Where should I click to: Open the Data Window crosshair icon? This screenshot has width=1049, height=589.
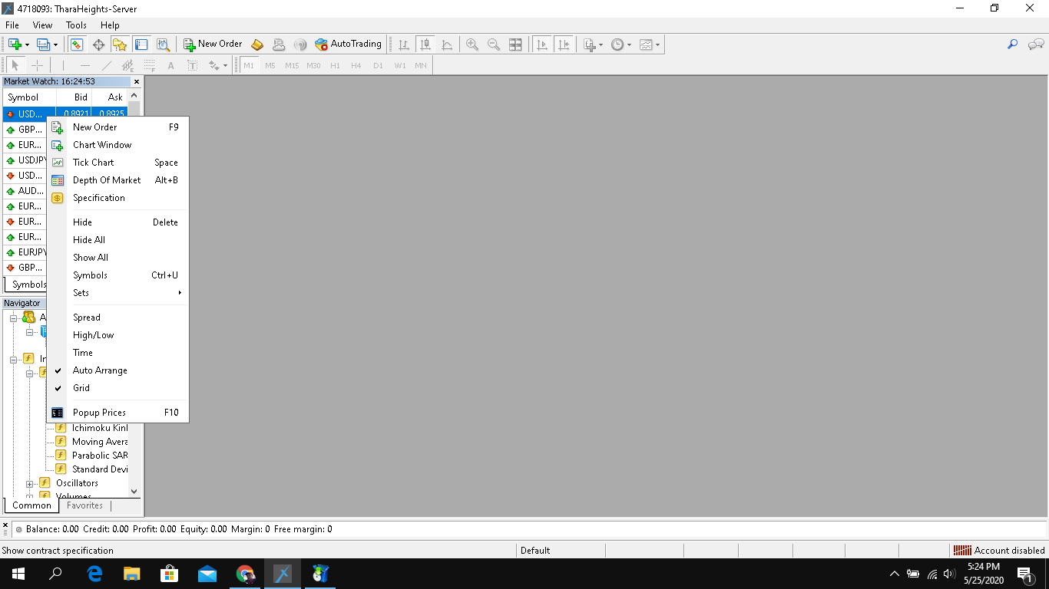98,44
